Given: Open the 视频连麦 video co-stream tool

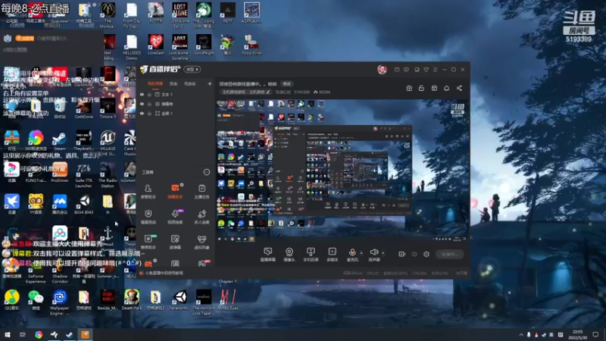Looking at the screenshot, I should [175, 217].
